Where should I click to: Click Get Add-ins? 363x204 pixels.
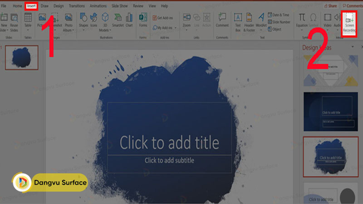point(162,18)
